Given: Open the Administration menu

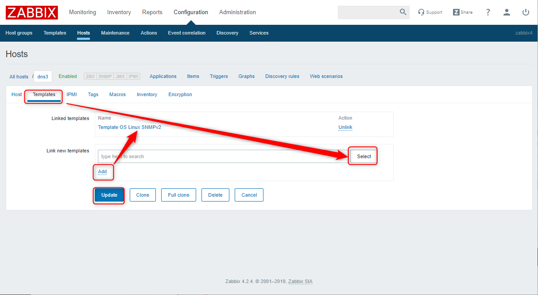Looking at the screenshot, I should coord(237,12).
